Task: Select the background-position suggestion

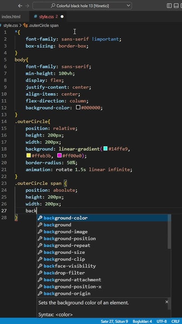Action: (102, 238)
